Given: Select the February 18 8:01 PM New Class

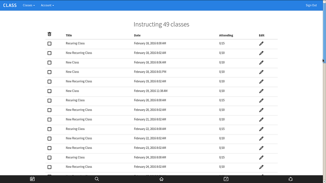Looking at the screenshot, I should 49,72.
